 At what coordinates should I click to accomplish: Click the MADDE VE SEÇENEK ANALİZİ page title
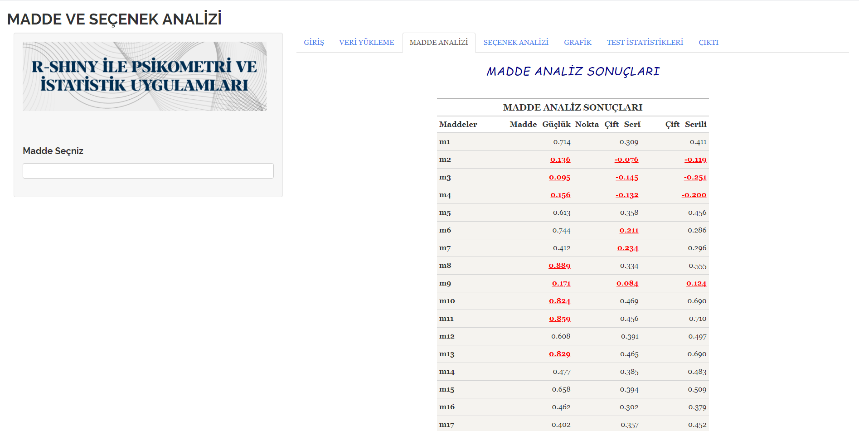114,19
